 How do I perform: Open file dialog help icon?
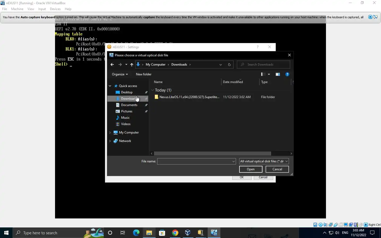pyautogui.click(x=287, y=74)
